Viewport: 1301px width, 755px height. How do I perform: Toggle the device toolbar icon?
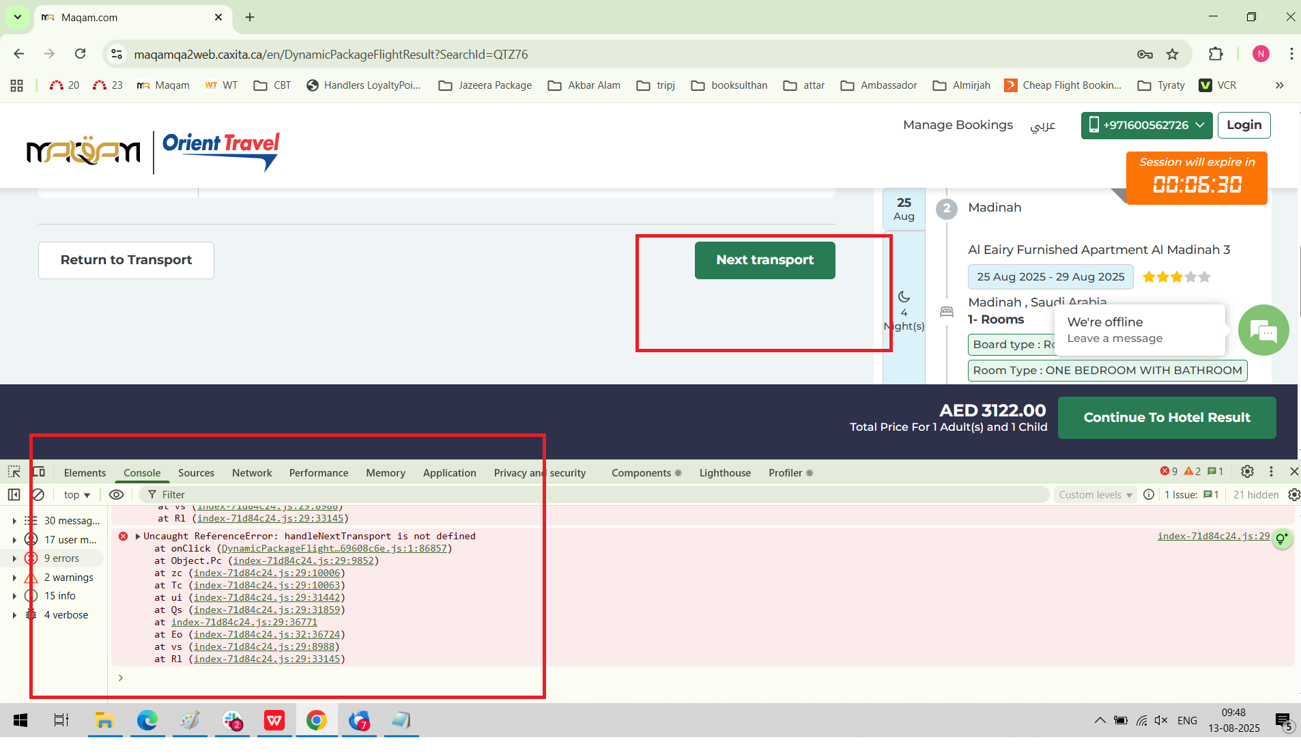(x=39, y=472)
